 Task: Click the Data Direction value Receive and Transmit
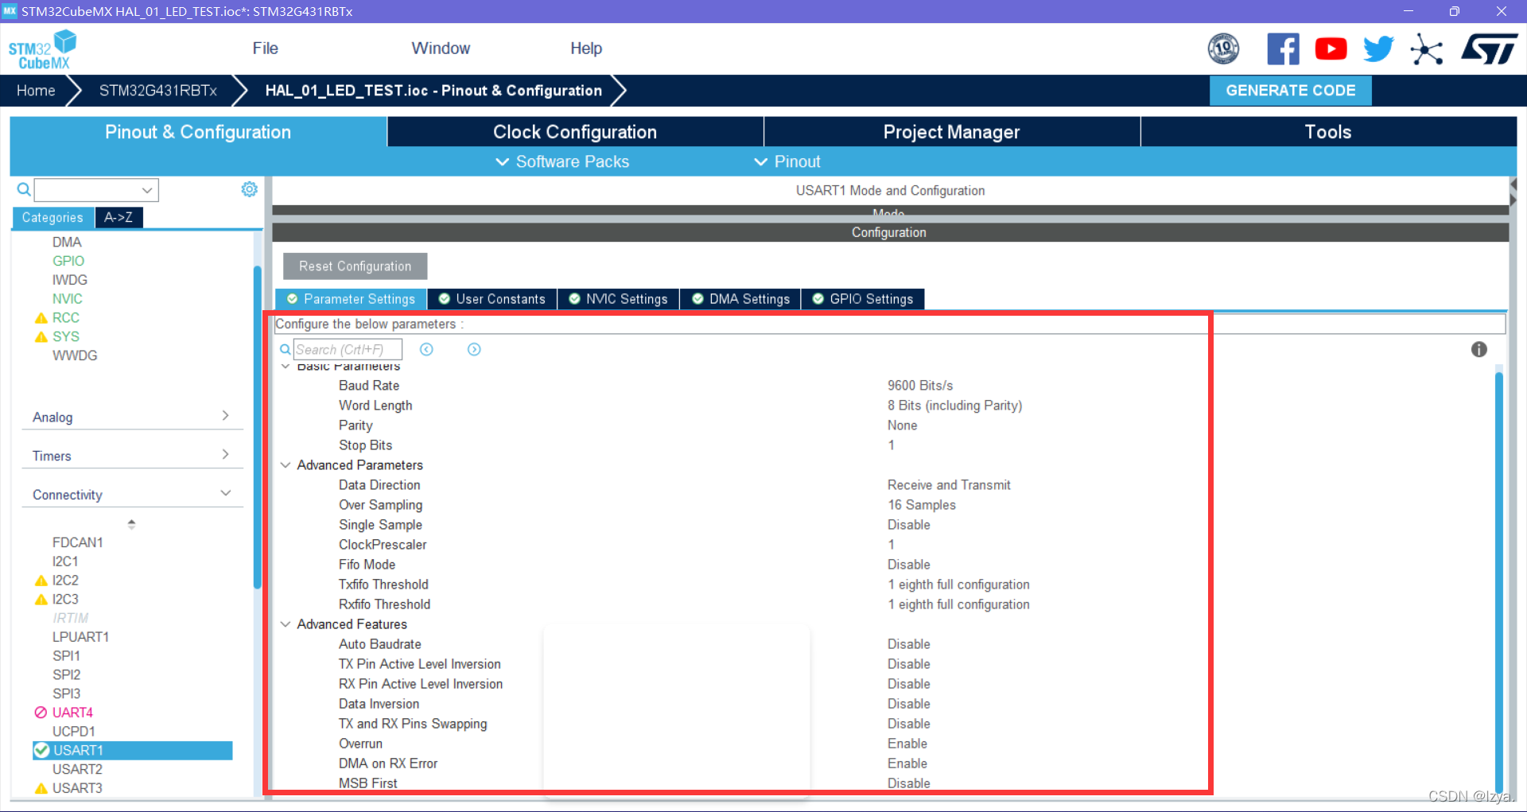pyautogui.click(x=949, y=485)
